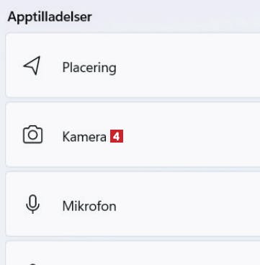Open the cut-off card below Mikrofon
260x265 pixels.
pyautogui.click(x=133, y=253)
